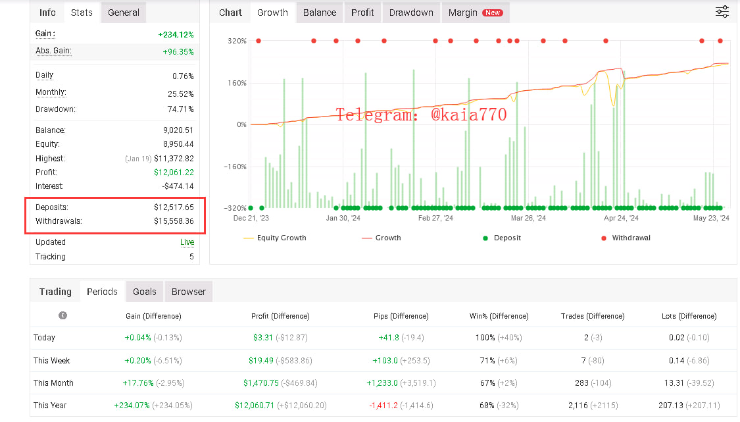Click the Win% (Difference) column header
Image resolution: width=740 pixels, height=422 pixels.
click(499, 316)
